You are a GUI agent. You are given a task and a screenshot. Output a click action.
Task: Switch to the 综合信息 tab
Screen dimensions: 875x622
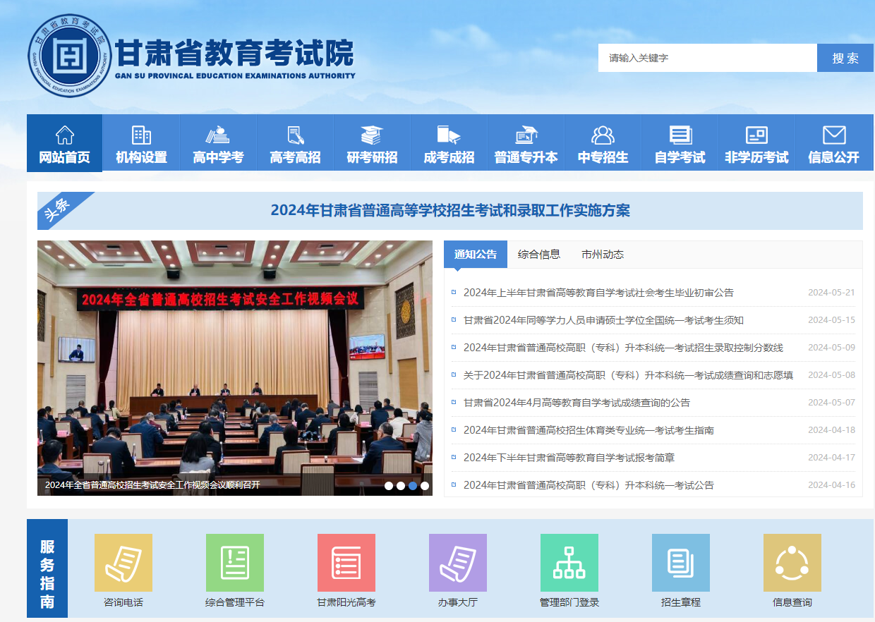tap(539, 255)
